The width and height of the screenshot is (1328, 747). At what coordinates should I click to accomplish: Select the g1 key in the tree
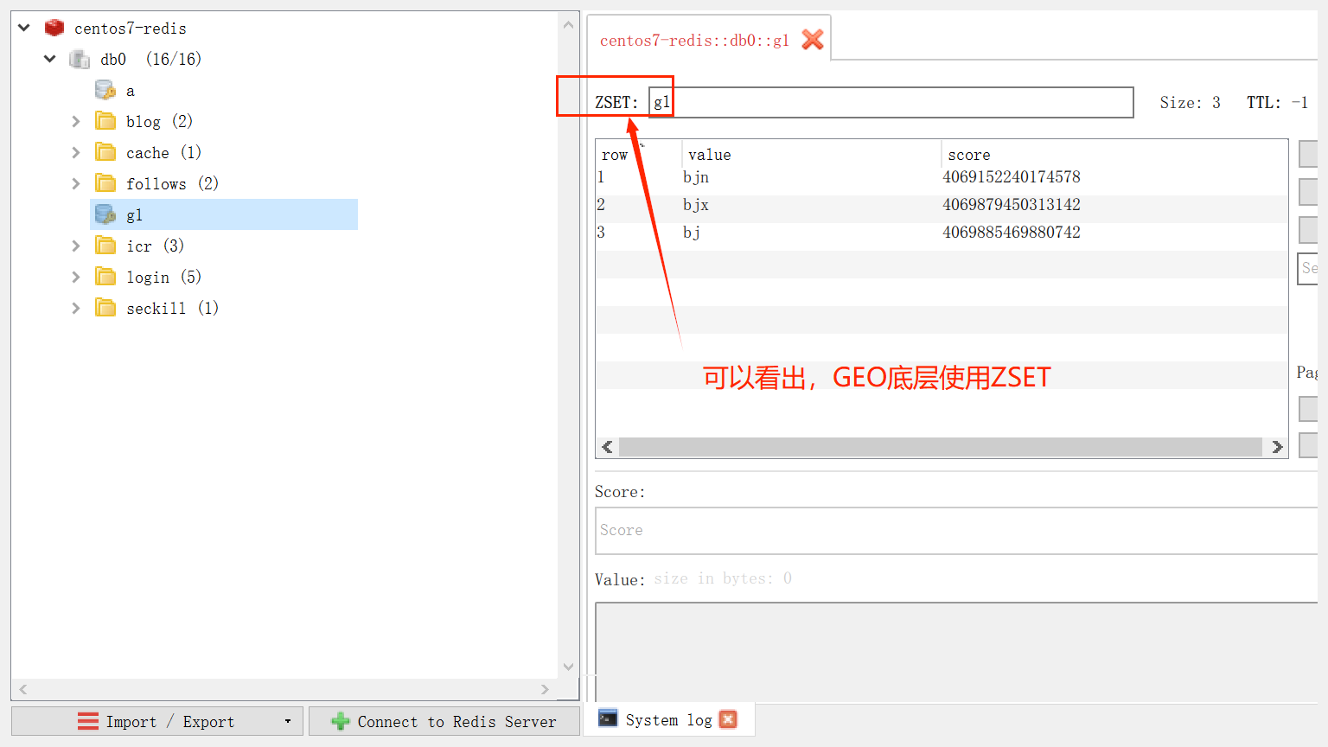[x=224, y=214]
